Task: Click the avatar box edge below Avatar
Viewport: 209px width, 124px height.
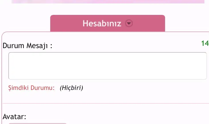Action: (38, 123)
